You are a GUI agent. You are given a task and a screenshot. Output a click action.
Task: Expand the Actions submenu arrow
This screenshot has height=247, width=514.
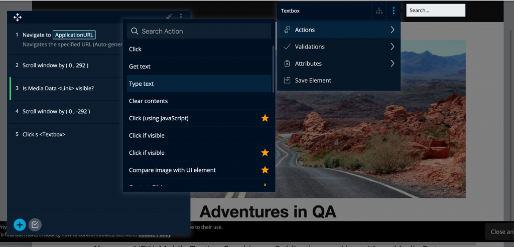click(392, 30)
